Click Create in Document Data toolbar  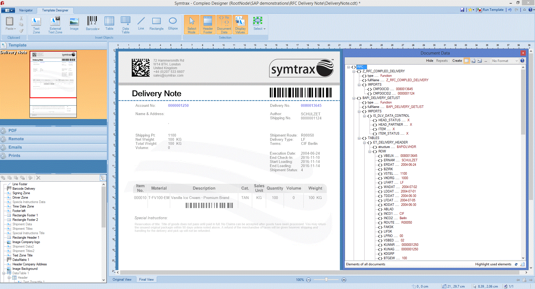pyautogui.click(x=457, y=61)
